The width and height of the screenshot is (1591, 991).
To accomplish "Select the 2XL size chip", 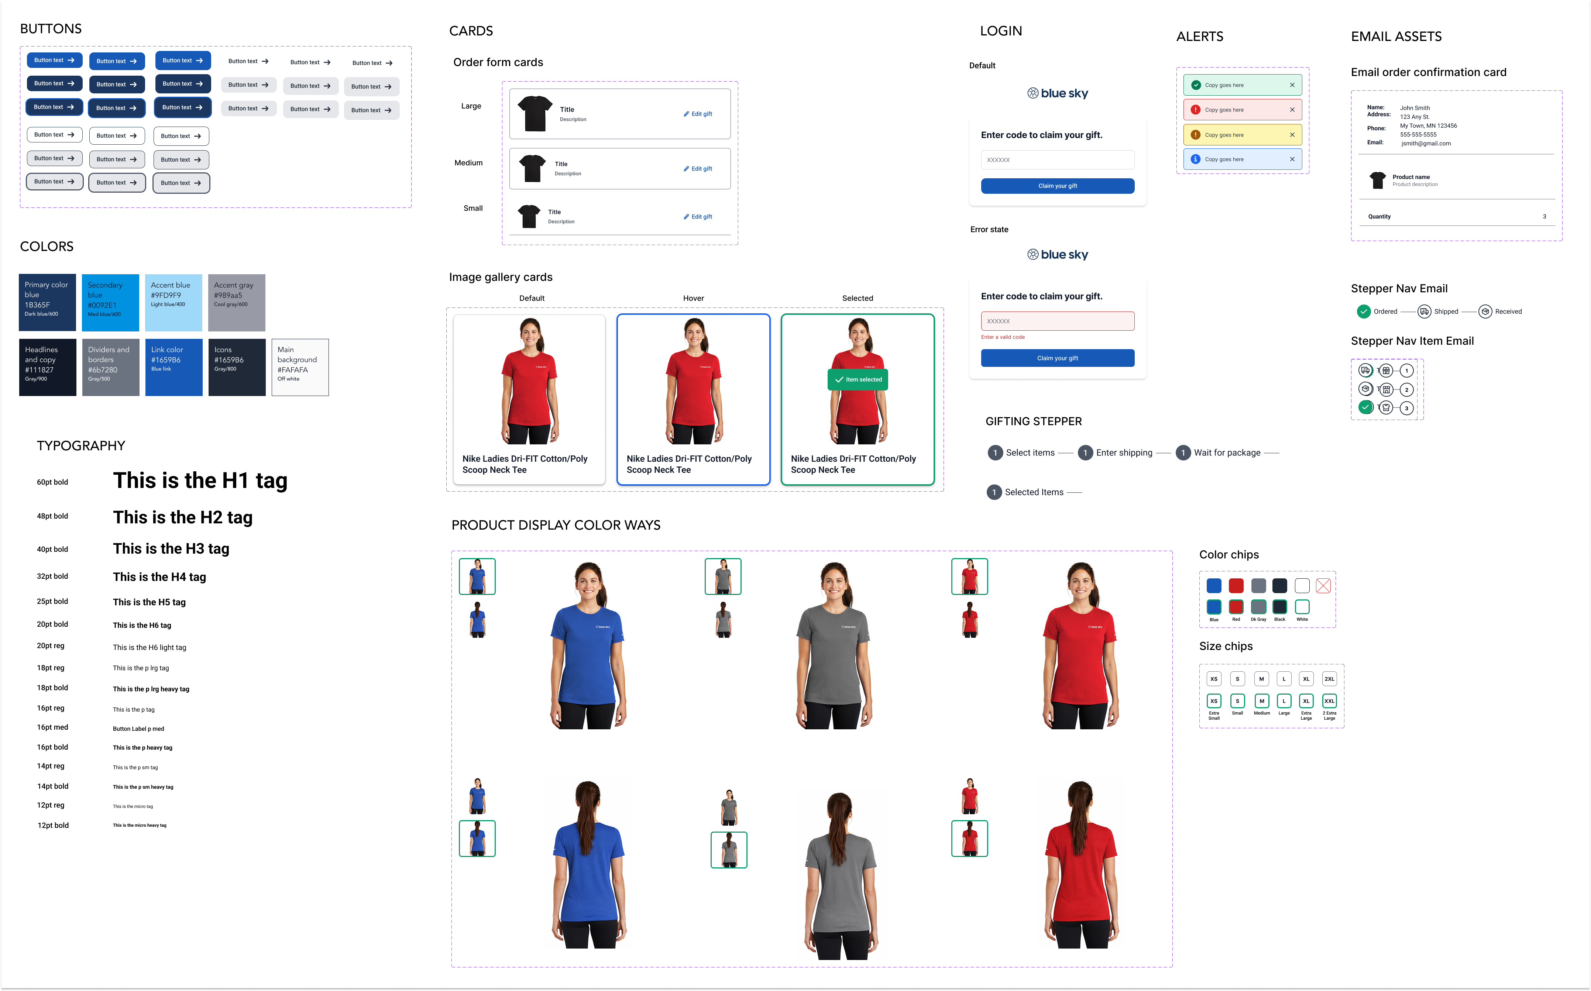I will 1329,679.
